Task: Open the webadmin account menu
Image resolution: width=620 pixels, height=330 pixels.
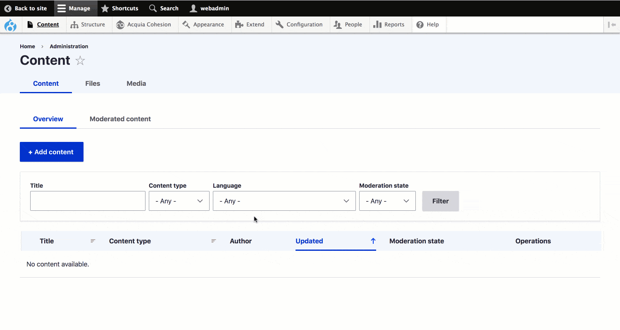Action: point(209,8)
